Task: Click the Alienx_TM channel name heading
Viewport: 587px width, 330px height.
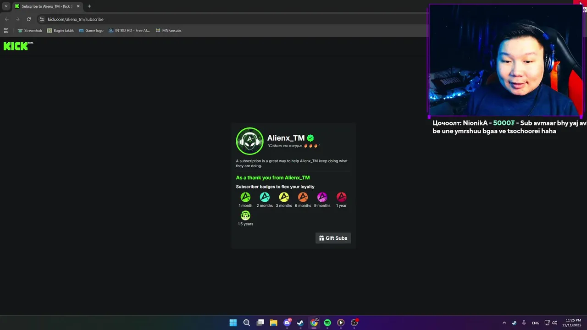Action: [x=286, y=138]
